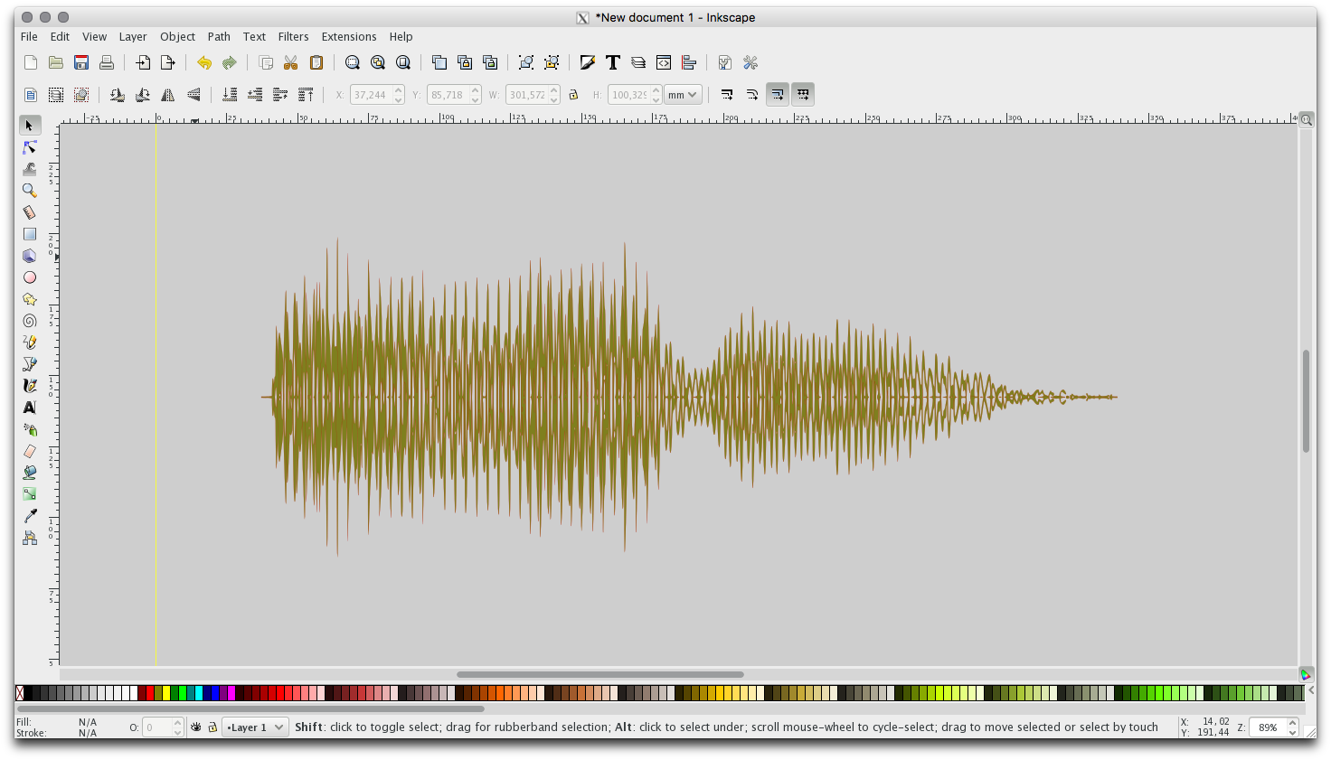
Task: Toggle the current layer lock icon
Action: (212, 727)
